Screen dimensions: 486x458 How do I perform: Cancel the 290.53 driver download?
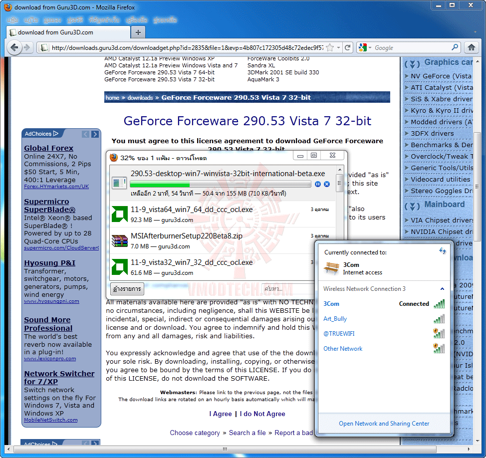pyautogui.click(x=327, y=184)
